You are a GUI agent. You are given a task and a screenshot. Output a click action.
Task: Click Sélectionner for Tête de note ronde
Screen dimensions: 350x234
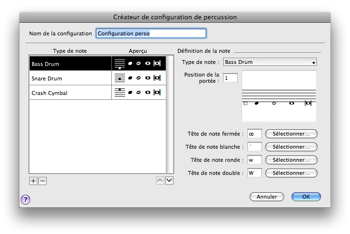(291, 160)
